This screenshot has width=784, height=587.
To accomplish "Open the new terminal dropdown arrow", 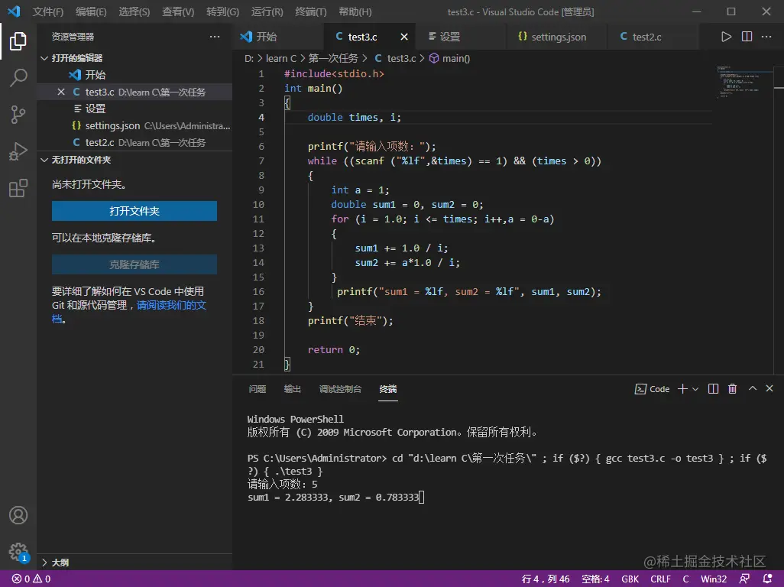I will point(695,389).
